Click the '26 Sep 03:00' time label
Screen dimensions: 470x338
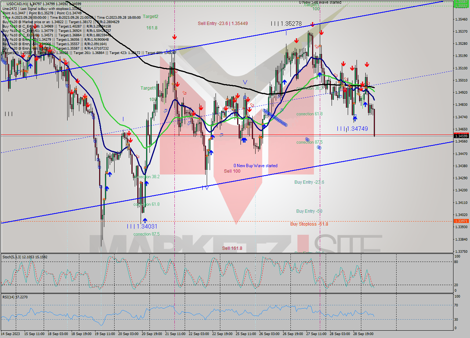point(270,334)
